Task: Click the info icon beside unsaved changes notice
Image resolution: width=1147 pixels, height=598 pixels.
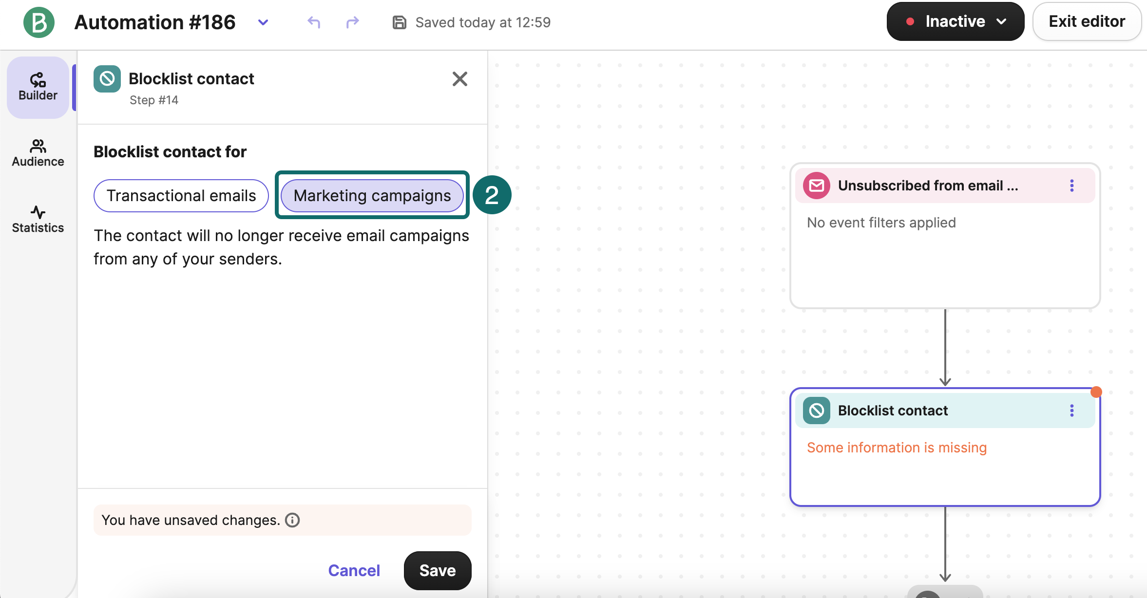Action: point(291,520)
